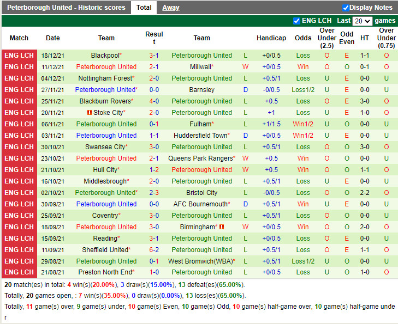Image resolution: width=398 pixels, height=324 pixels.
Task: Click Bristol City team name
Action: [202, 193]
